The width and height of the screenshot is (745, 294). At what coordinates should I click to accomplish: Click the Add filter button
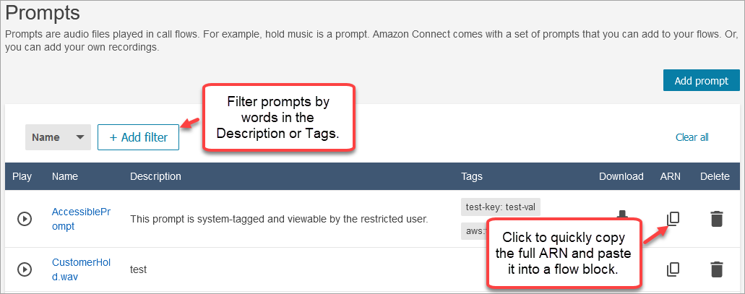pos(138,137)
